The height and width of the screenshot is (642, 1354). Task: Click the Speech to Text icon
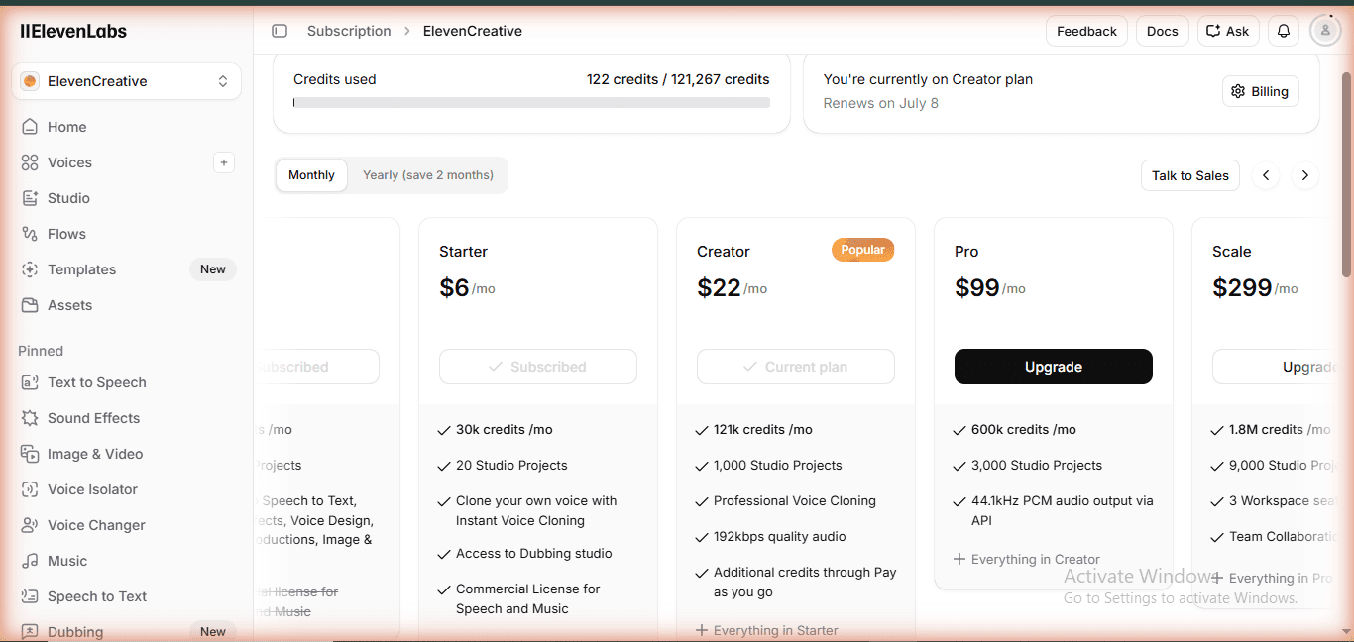point(30,596)
